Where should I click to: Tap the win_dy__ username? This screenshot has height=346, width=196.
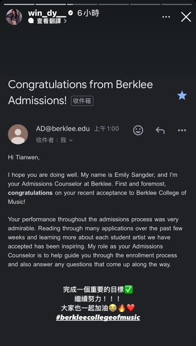tap(47, 13)
